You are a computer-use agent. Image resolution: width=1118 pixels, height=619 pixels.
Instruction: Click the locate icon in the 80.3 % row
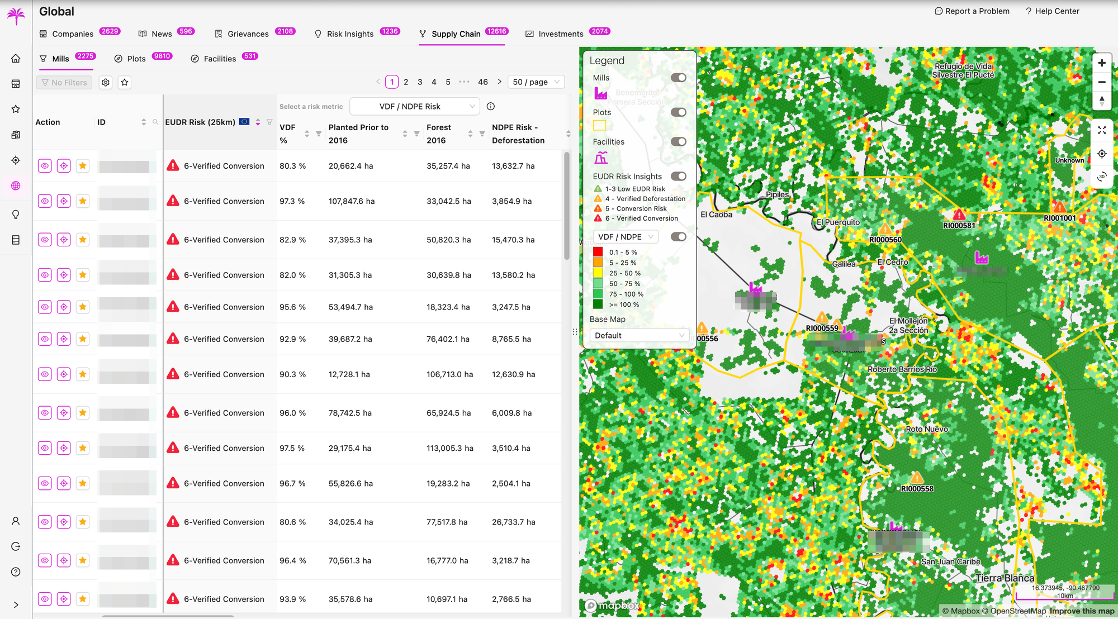(x=64, y=166)
